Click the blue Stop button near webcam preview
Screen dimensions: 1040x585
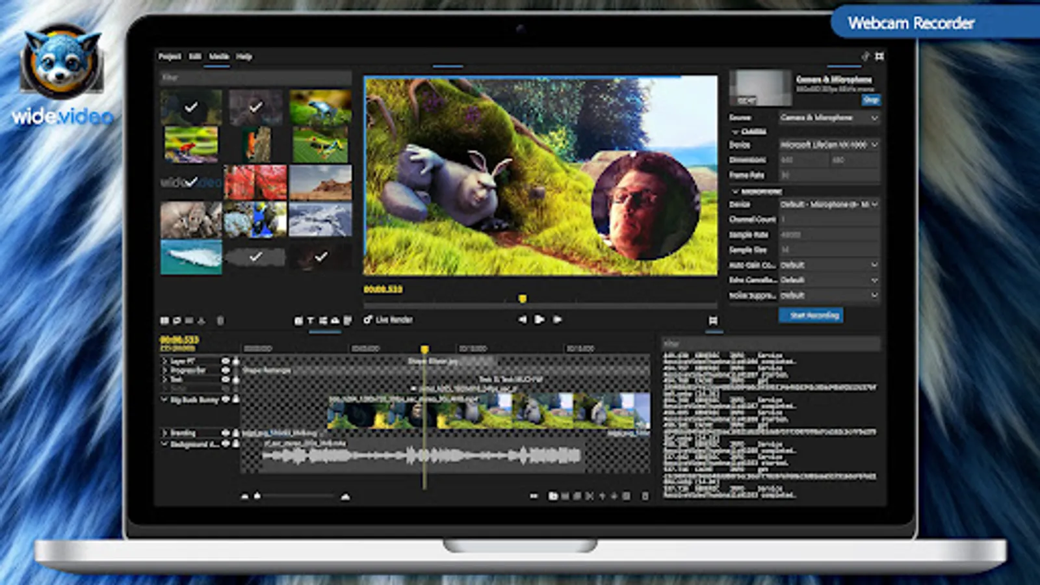pos(870,99)
